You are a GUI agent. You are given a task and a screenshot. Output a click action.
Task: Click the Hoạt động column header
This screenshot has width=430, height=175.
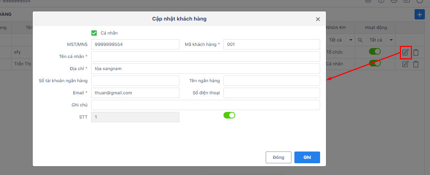(376, 28)
